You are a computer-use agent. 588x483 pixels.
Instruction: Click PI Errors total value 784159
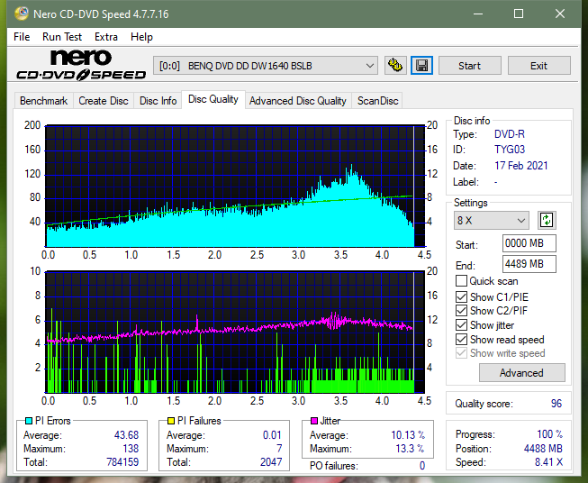(122, 462)
